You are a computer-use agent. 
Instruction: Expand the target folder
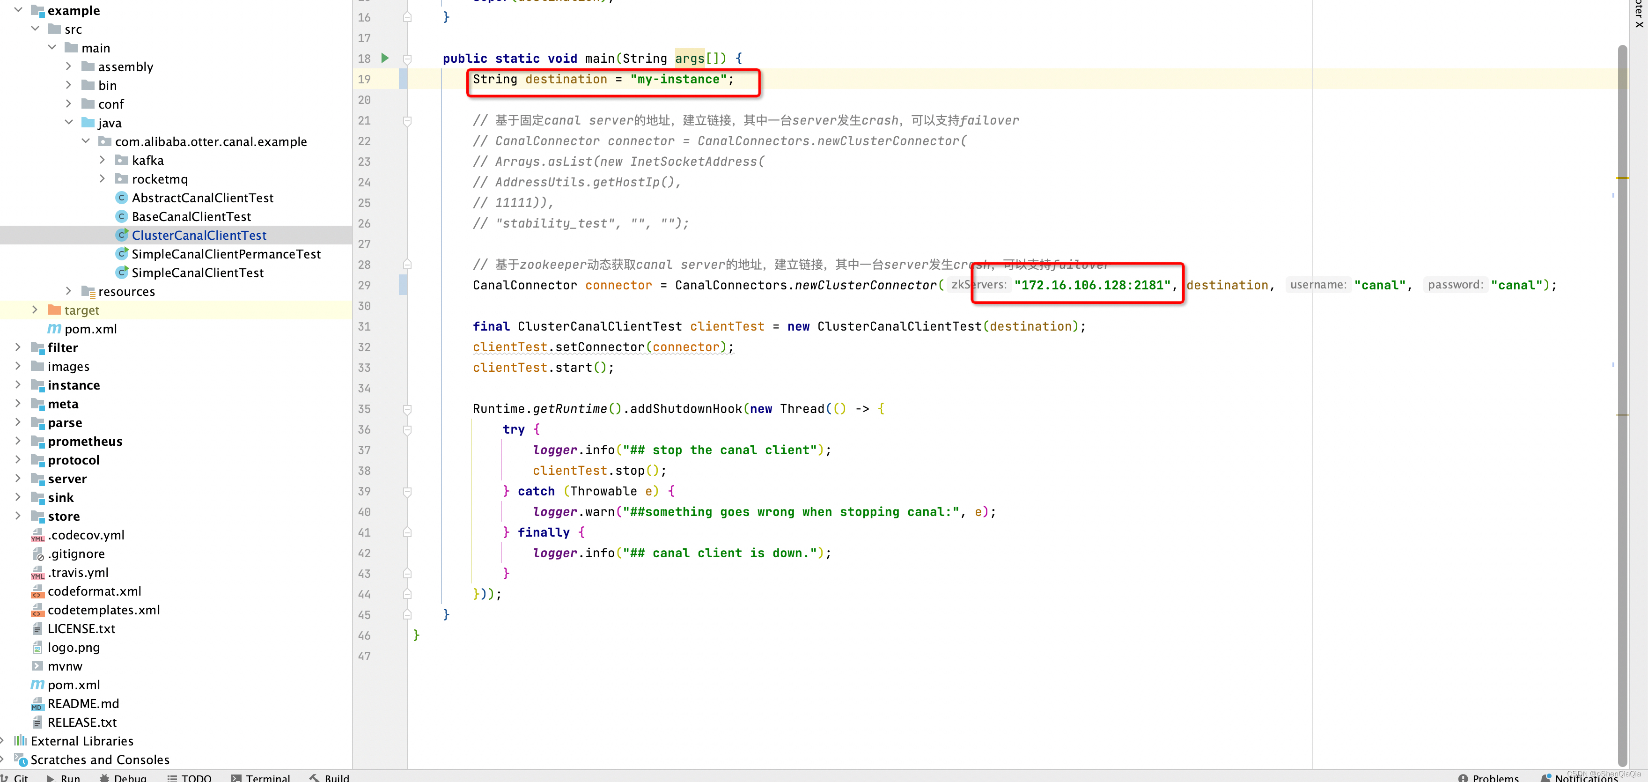(35, 310)
